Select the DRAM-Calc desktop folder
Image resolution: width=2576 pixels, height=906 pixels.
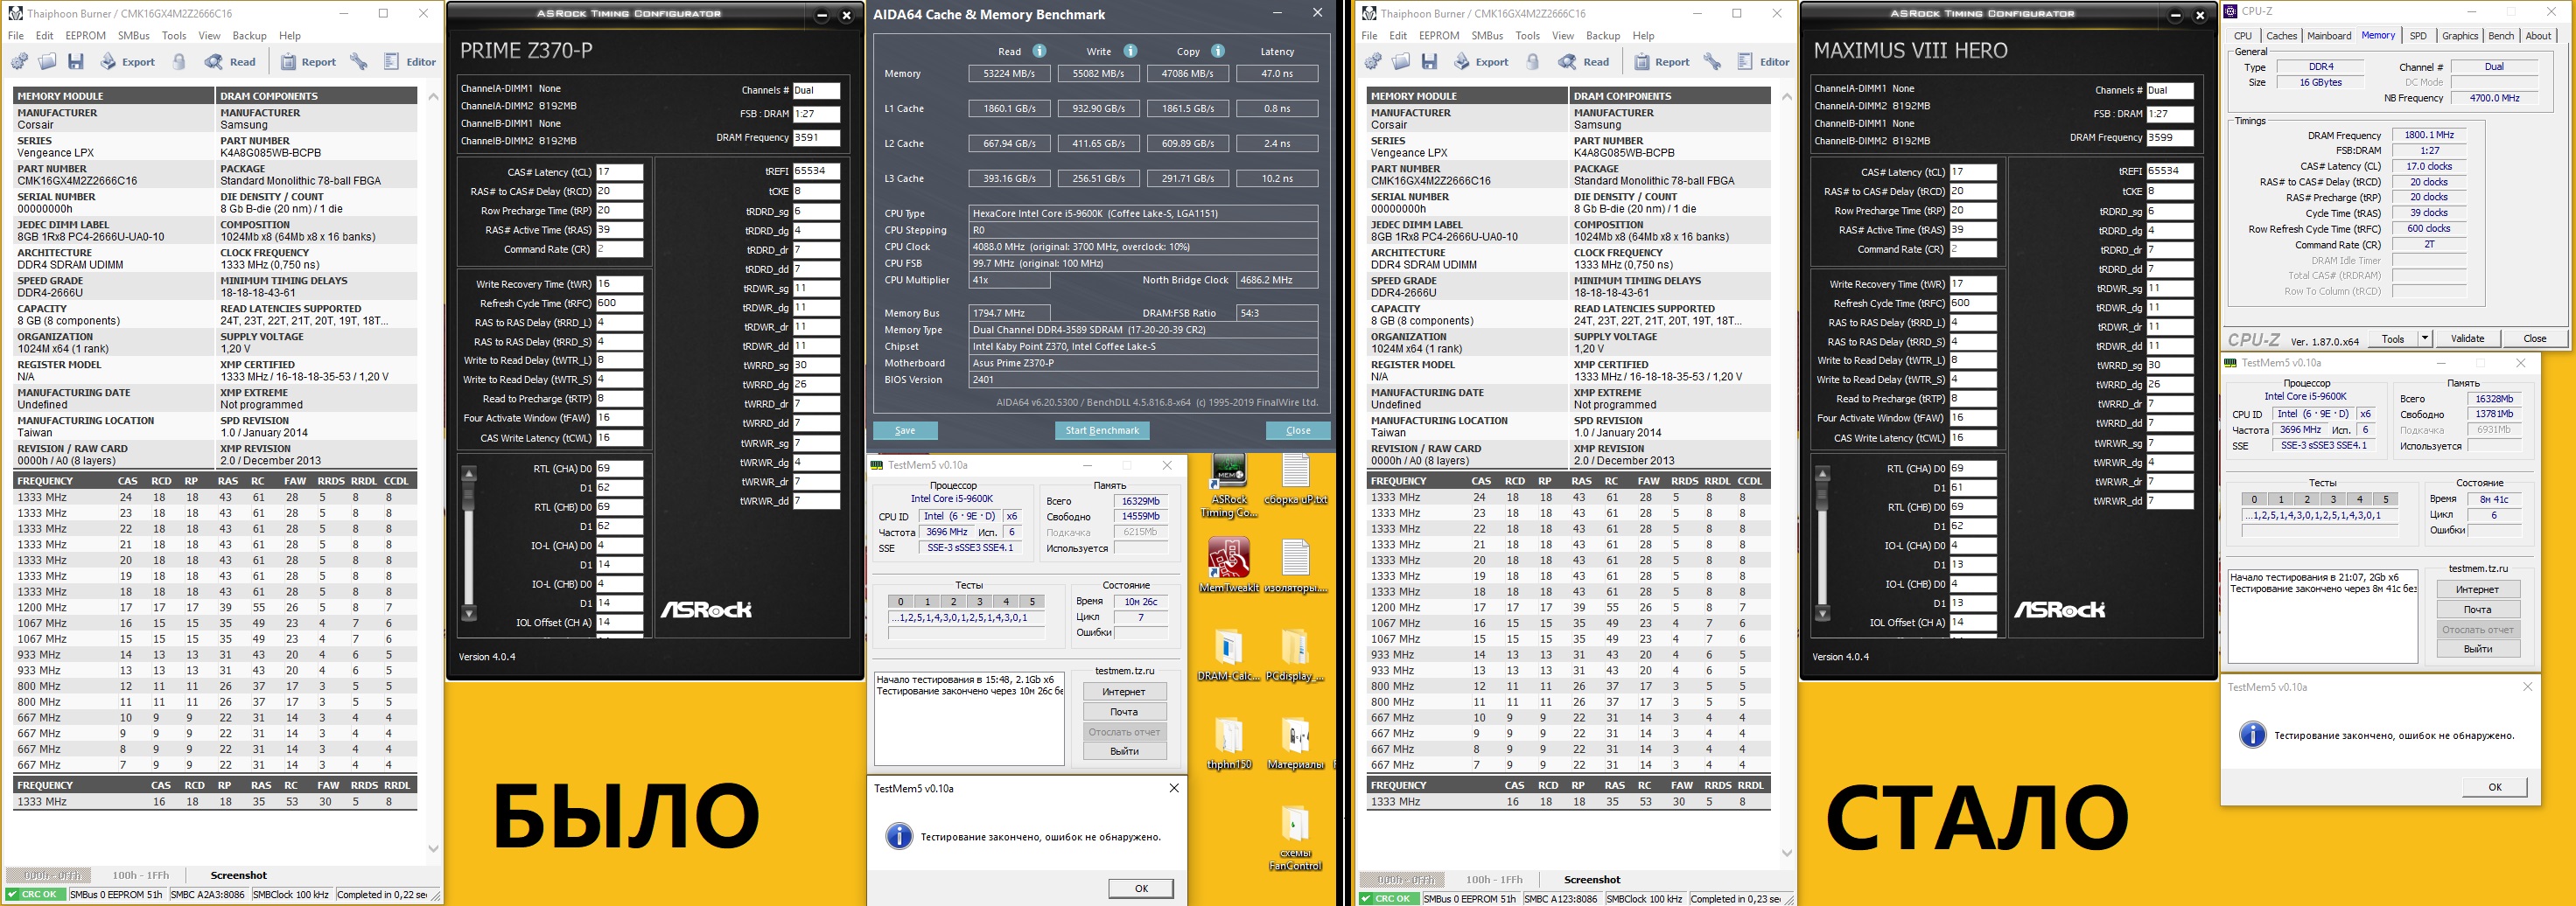pos(1229,656)
